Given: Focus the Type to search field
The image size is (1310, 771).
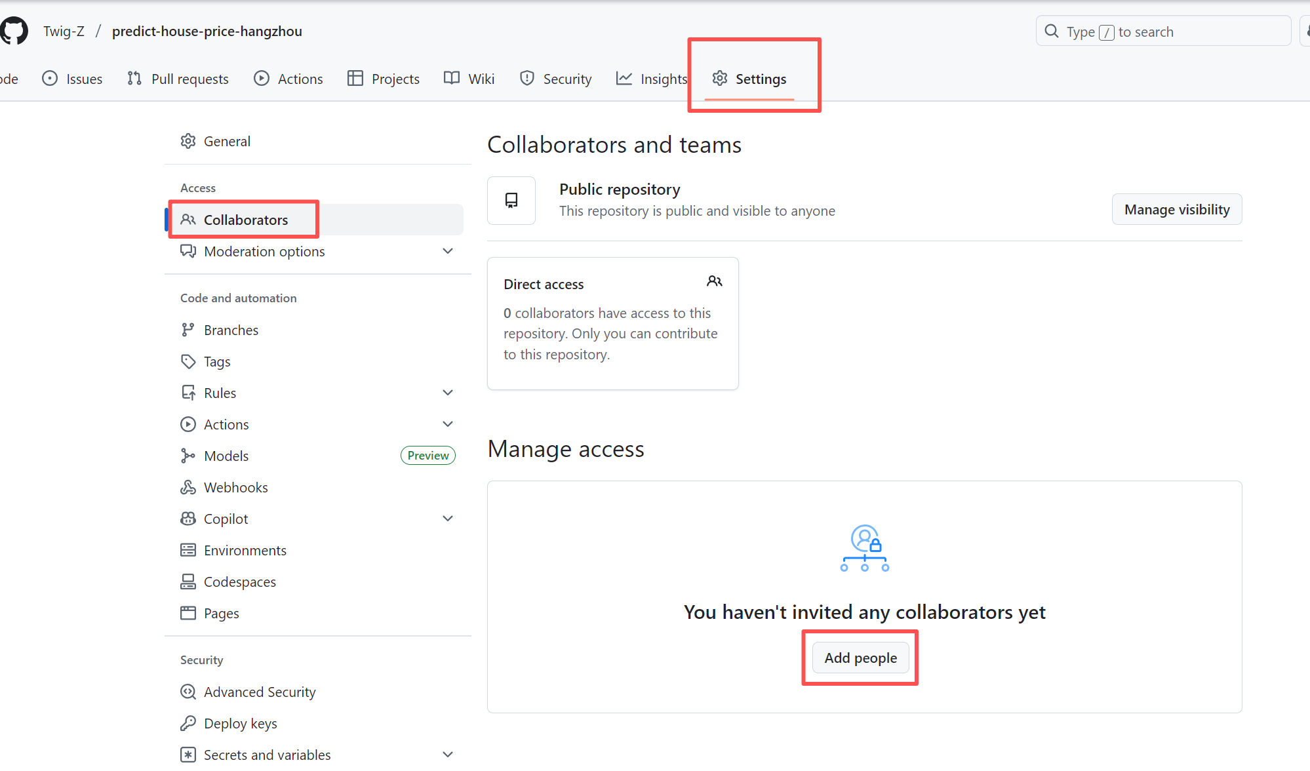Looking at the screenshot, I should pos(1163,31).
